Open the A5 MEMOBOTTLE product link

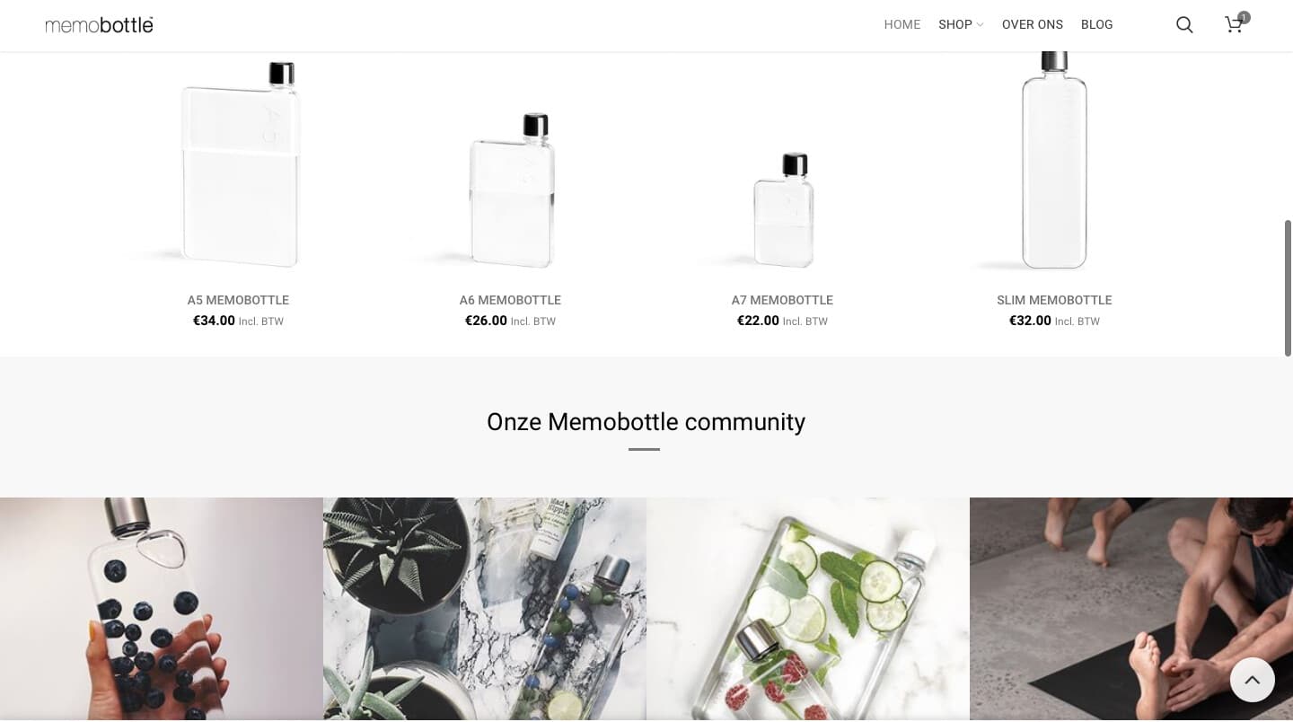pyautogui.click(x=238, y=300)
